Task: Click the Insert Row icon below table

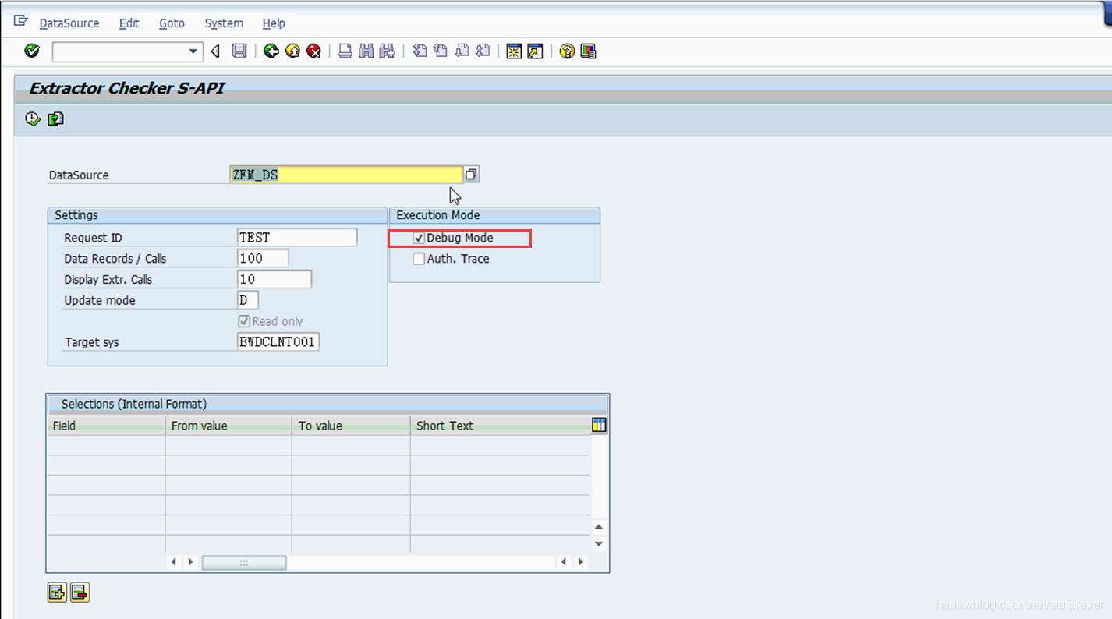Action: pyautogui.click(x=57, y=592)
